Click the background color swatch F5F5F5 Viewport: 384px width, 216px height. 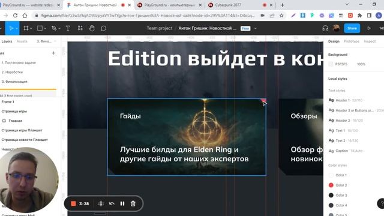click(x=331, y=64)
